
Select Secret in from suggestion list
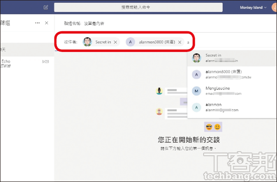point(232,58)
